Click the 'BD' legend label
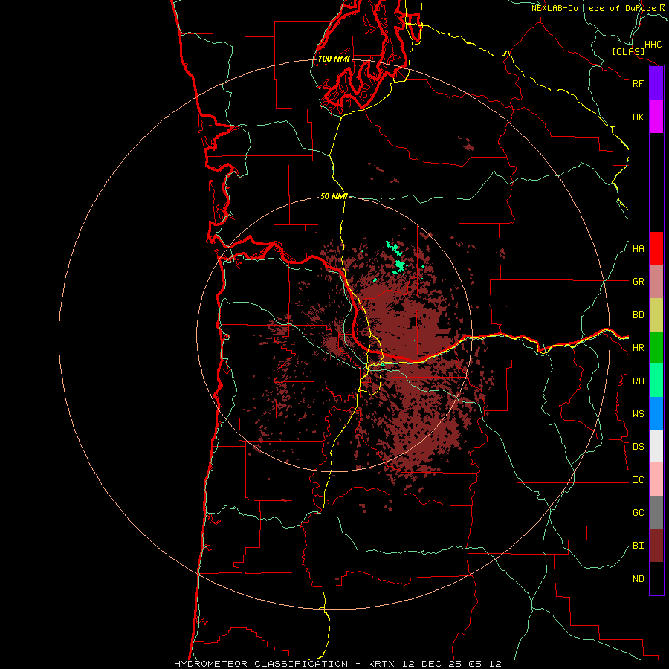The image size is (669, 669). coord(638,315)
